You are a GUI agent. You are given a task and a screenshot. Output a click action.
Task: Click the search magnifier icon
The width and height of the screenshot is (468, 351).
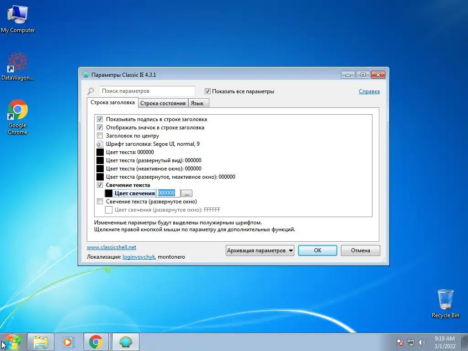point(90,91)
